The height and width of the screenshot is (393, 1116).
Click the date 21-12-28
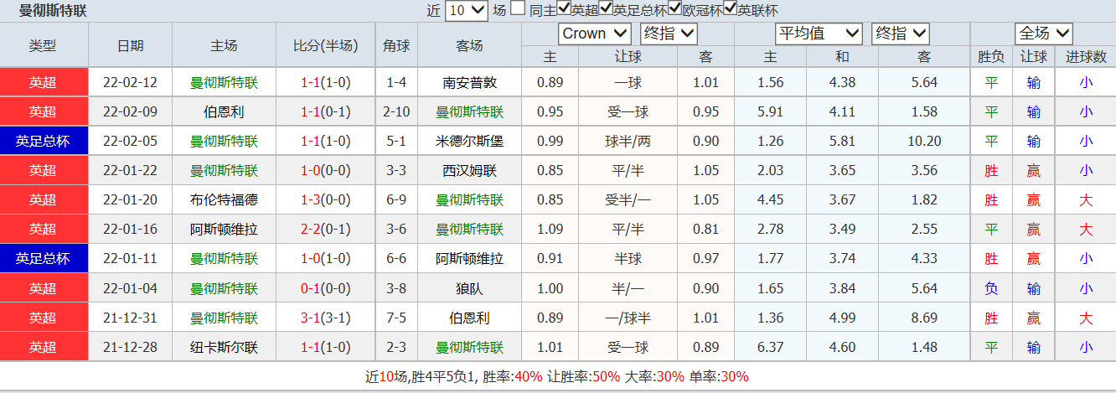[x=130, y=347]
